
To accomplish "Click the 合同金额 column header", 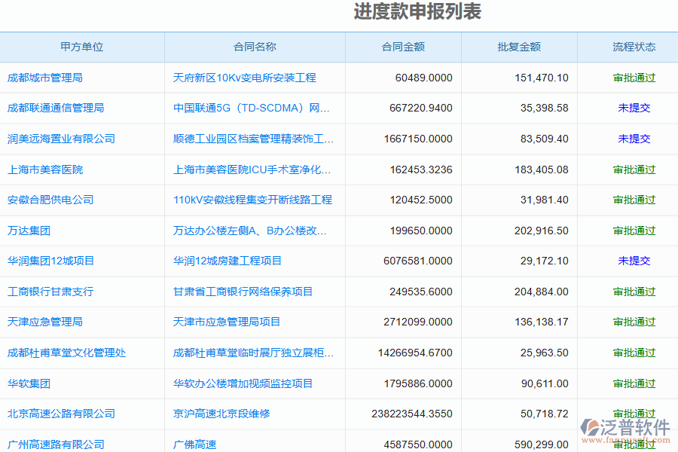I will pos(403,47).
